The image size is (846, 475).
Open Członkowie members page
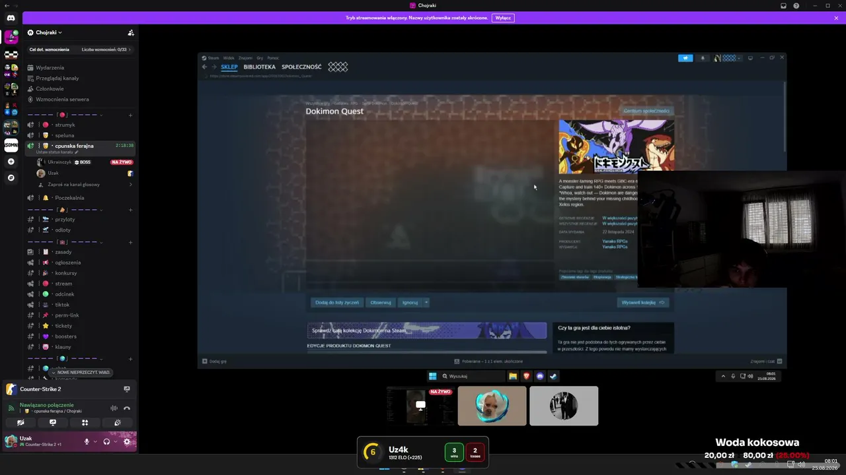80,88
